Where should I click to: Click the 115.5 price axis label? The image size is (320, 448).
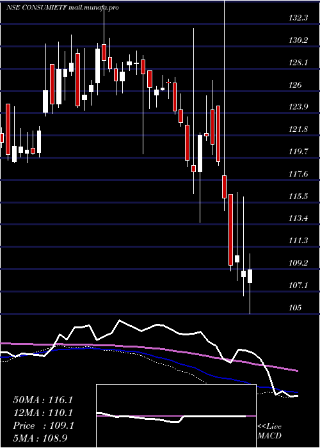coord(298,196)
